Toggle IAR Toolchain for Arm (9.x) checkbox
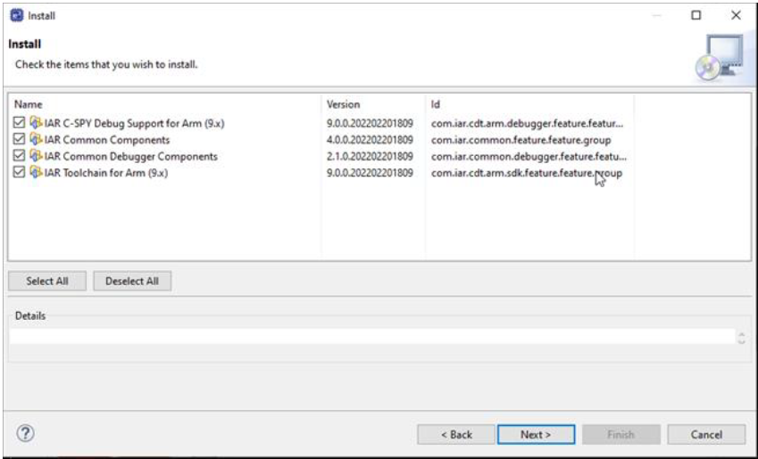The image size is (758, 459). coord(19,172)
